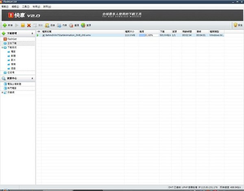Open the options (選項) gear icon
244x191 pixels.
coord(71,25)
